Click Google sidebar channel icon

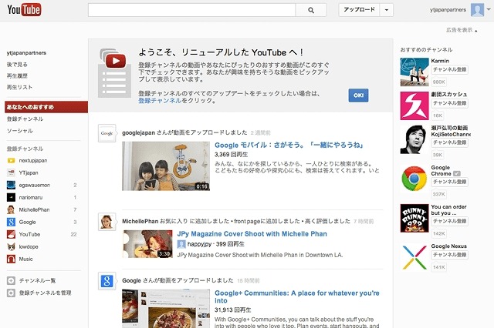[11, 222]
